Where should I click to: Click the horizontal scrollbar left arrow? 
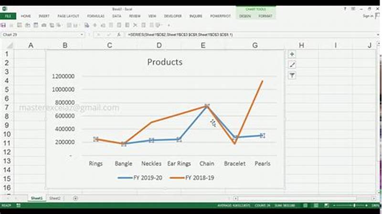235,198
